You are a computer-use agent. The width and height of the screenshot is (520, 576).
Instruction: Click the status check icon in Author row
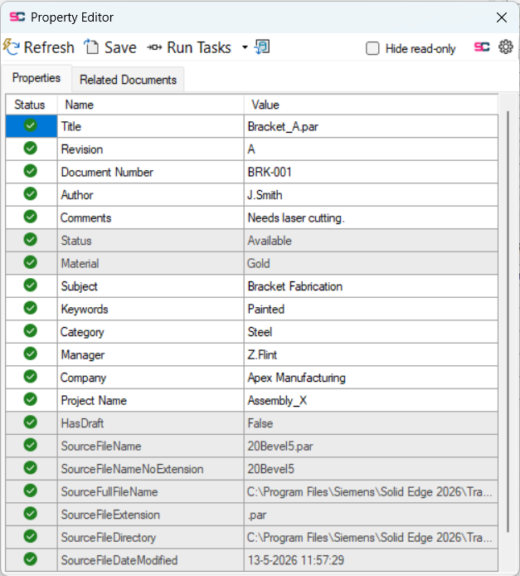coord(31,193)
